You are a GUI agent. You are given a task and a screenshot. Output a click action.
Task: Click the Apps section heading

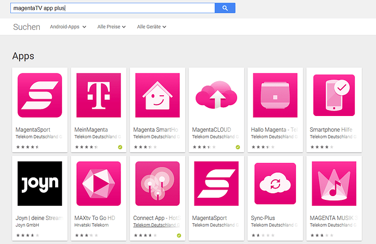tap(23, 56)
